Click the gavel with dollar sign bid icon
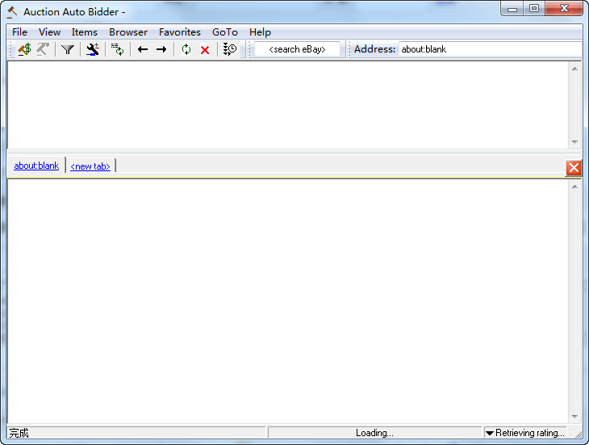The height and width of the screenshot is (445, 589). pos(24,49)
